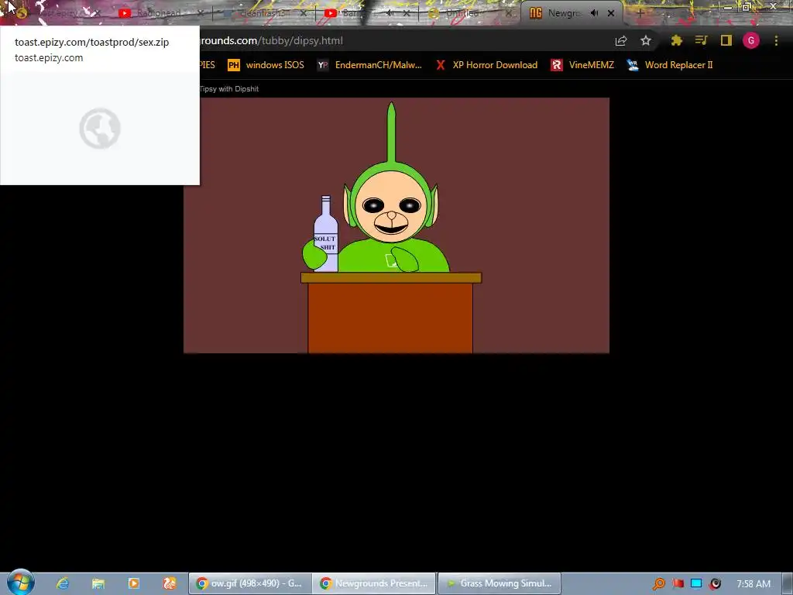Click the Show desktop strip beside the clock
The image size is (793, 595).
tap(788, 583)
